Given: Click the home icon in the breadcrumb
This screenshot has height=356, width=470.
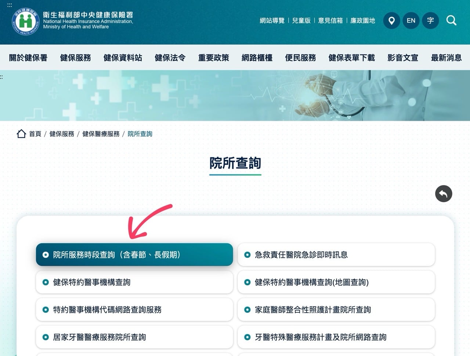Looking at the screenshot, I should [x=21, y=134].
